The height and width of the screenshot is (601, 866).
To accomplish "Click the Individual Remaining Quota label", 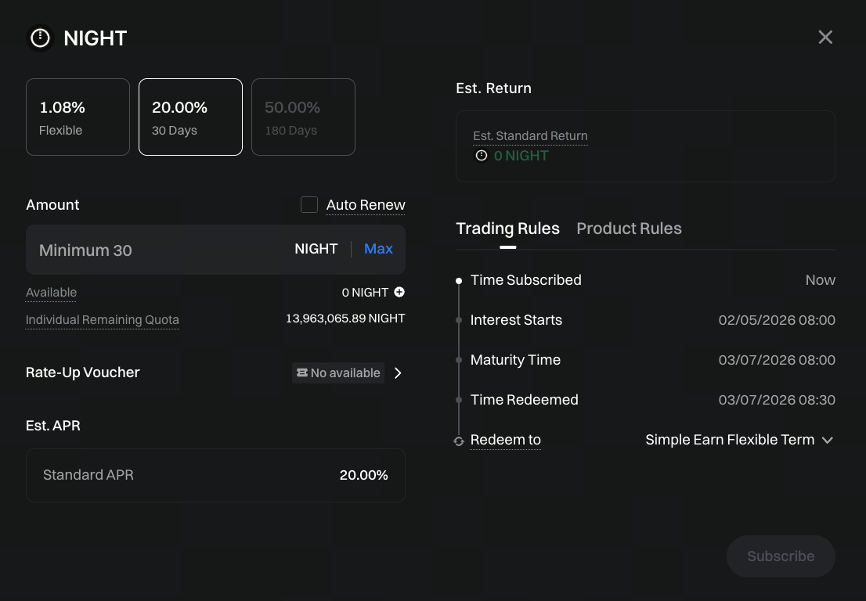I will 103,320.
